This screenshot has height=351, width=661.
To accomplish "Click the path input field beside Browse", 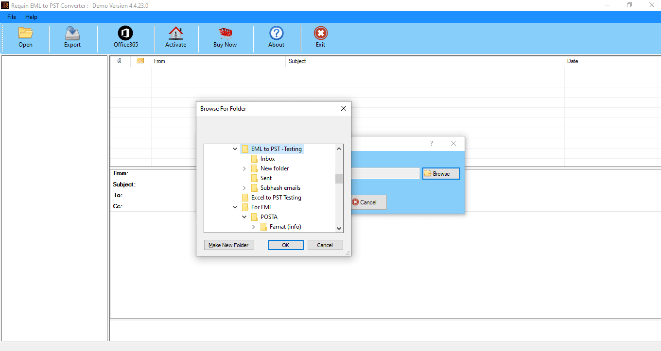I will [385, 173].
